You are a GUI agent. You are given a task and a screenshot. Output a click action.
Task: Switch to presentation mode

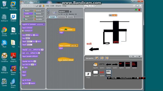(140, 6)
